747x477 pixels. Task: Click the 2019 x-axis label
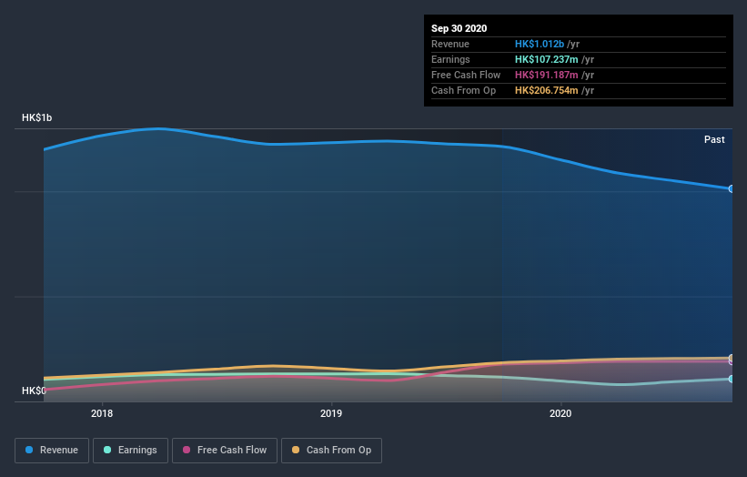click(x=331, y=413)
